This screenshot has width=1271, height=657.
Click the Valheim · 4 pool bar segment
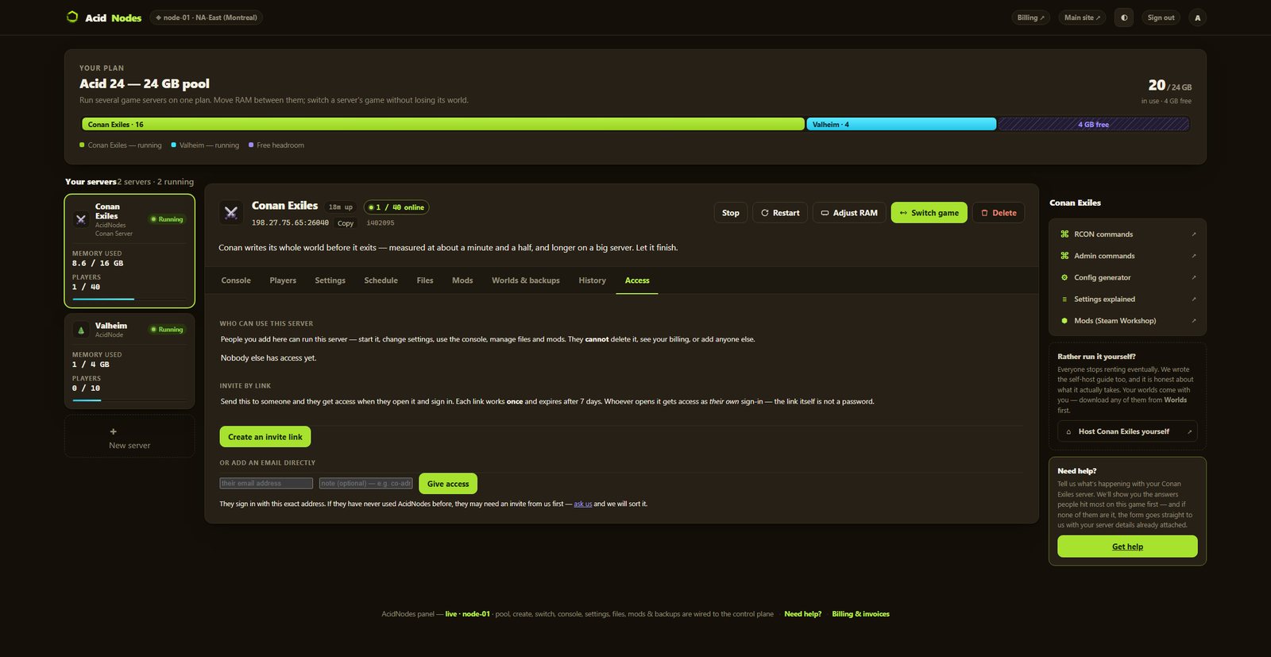click(902, 124)
